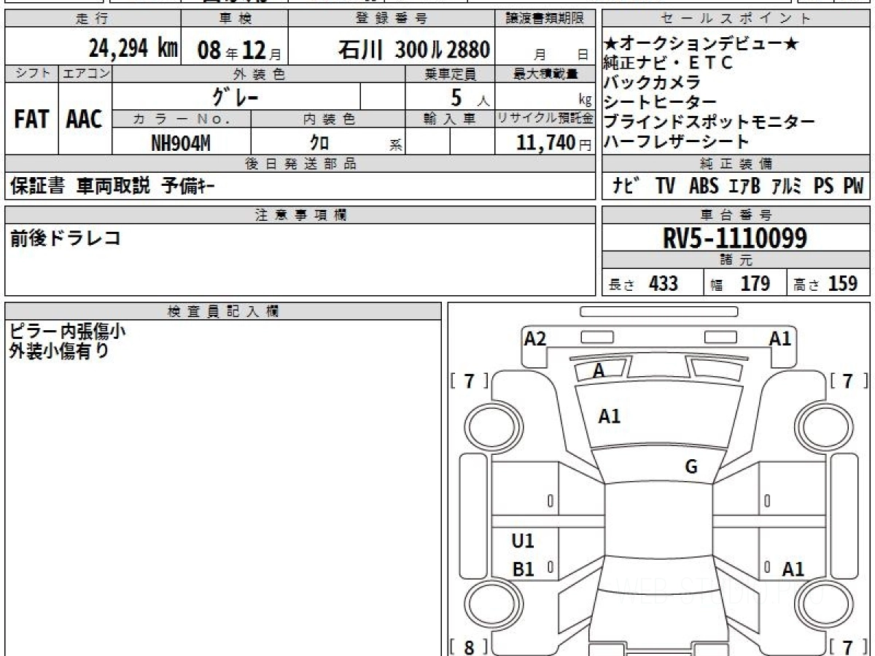This screenshot has height=656, width=875.
Task: Click 純正ナビ・ETC sales point
Action: pyautogui.click(x=668, y=63)
